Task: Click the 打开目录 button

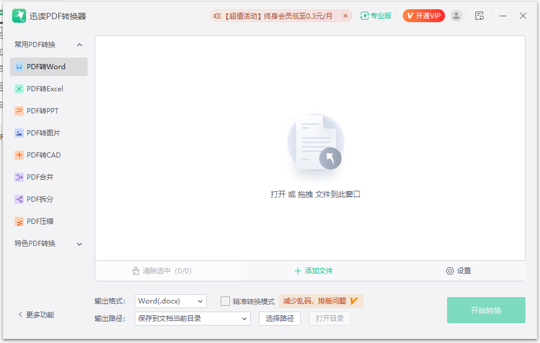Action: 330,319
